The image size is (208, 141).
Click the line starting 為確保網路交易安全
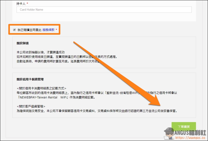tap(97, 111)
